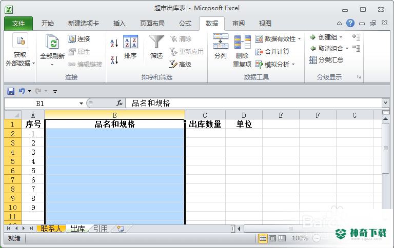Switch to Page Layout view in status bar
The width and height of the screenshot is (394, 248).
pyautogui.click(x=272, y=238)
